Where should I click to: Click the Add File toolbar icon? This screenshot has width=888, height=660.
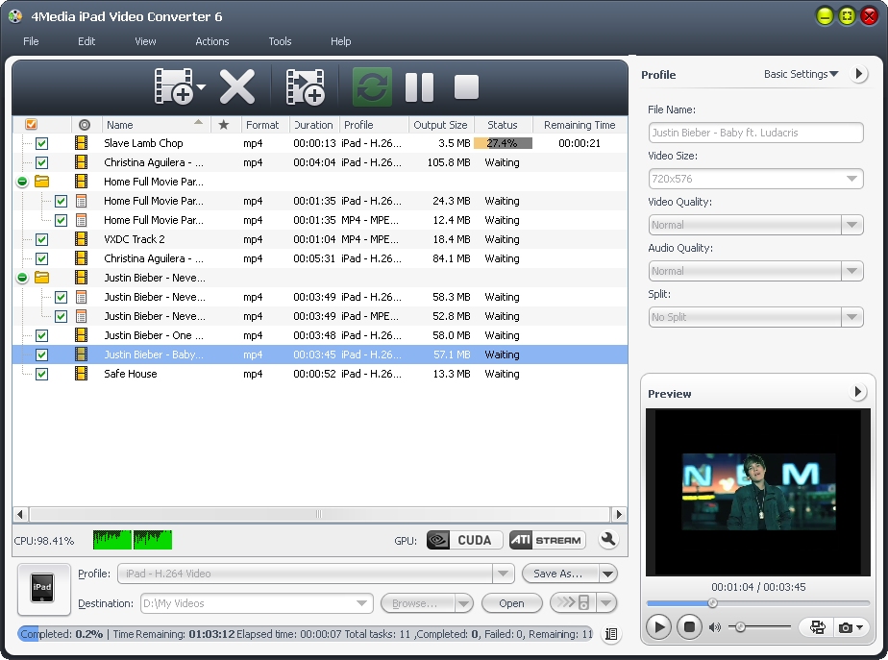coord(174,86)
